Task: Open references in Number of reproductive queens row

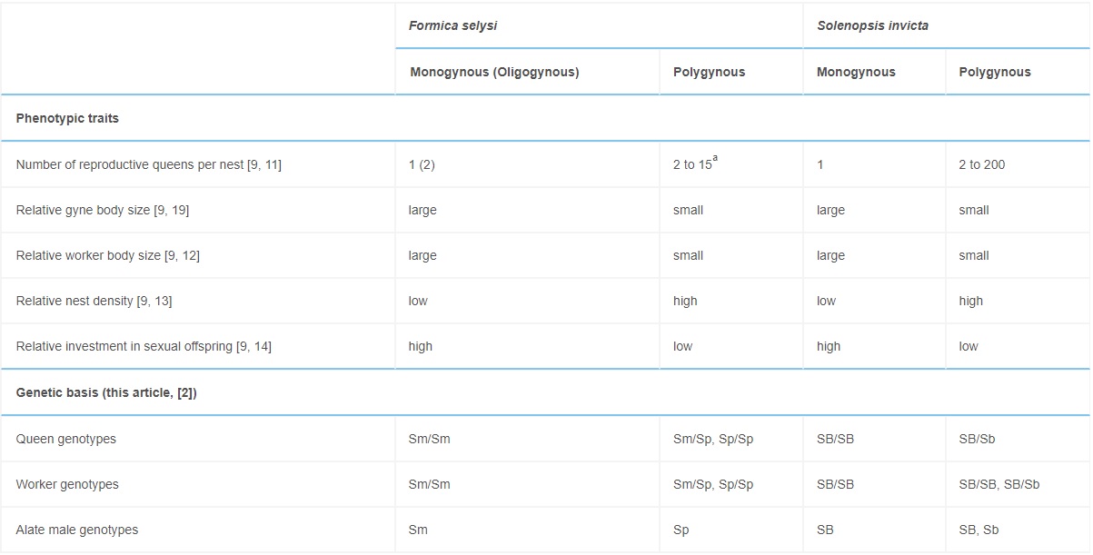Action: click(x=264, y=164)
